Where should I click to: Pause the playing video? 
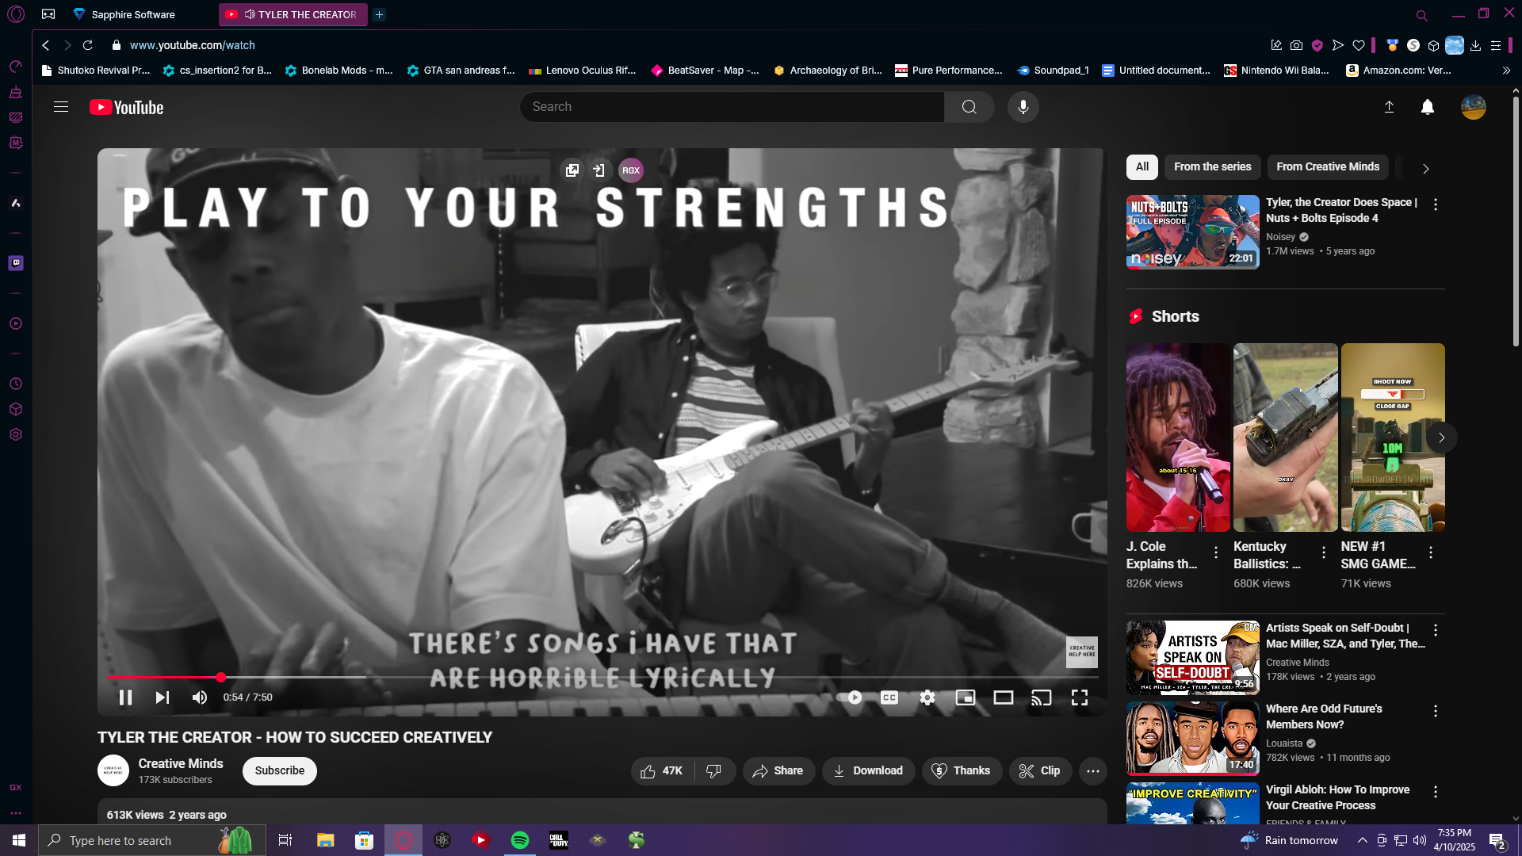(x=125, y=697)
